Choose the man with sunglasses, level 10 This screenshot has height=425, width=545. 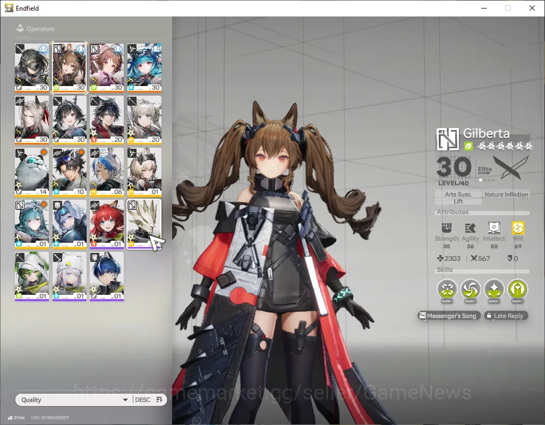pyautogui.click(x=70, y=171)
